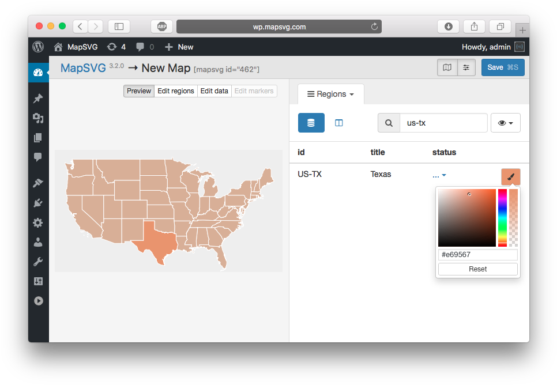Open the Posts pushpin icon in sidebar

pos(38,98)
